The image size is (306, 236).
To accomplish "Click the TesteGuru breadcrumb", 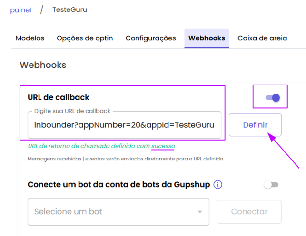I will pos(69,9).
